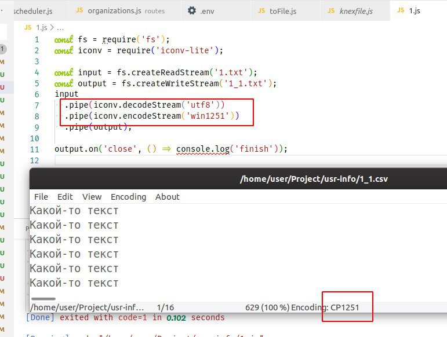This screenshot has height=337, width=447.
Task: Click createReadStream on line 4
Action: [x=170, y=72]
